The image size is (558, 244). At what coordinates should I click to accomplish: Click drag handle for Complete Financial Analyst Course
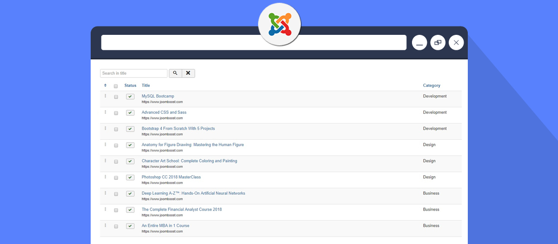(106, 209)
